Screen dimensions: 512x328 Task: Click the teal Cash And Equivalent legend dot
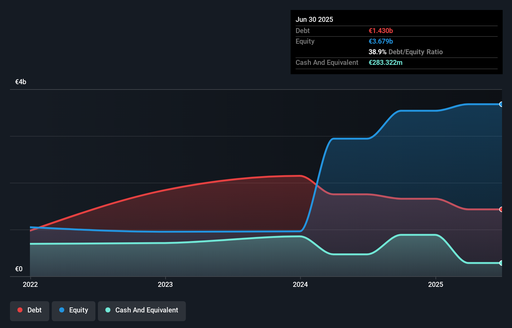[108, 310]
